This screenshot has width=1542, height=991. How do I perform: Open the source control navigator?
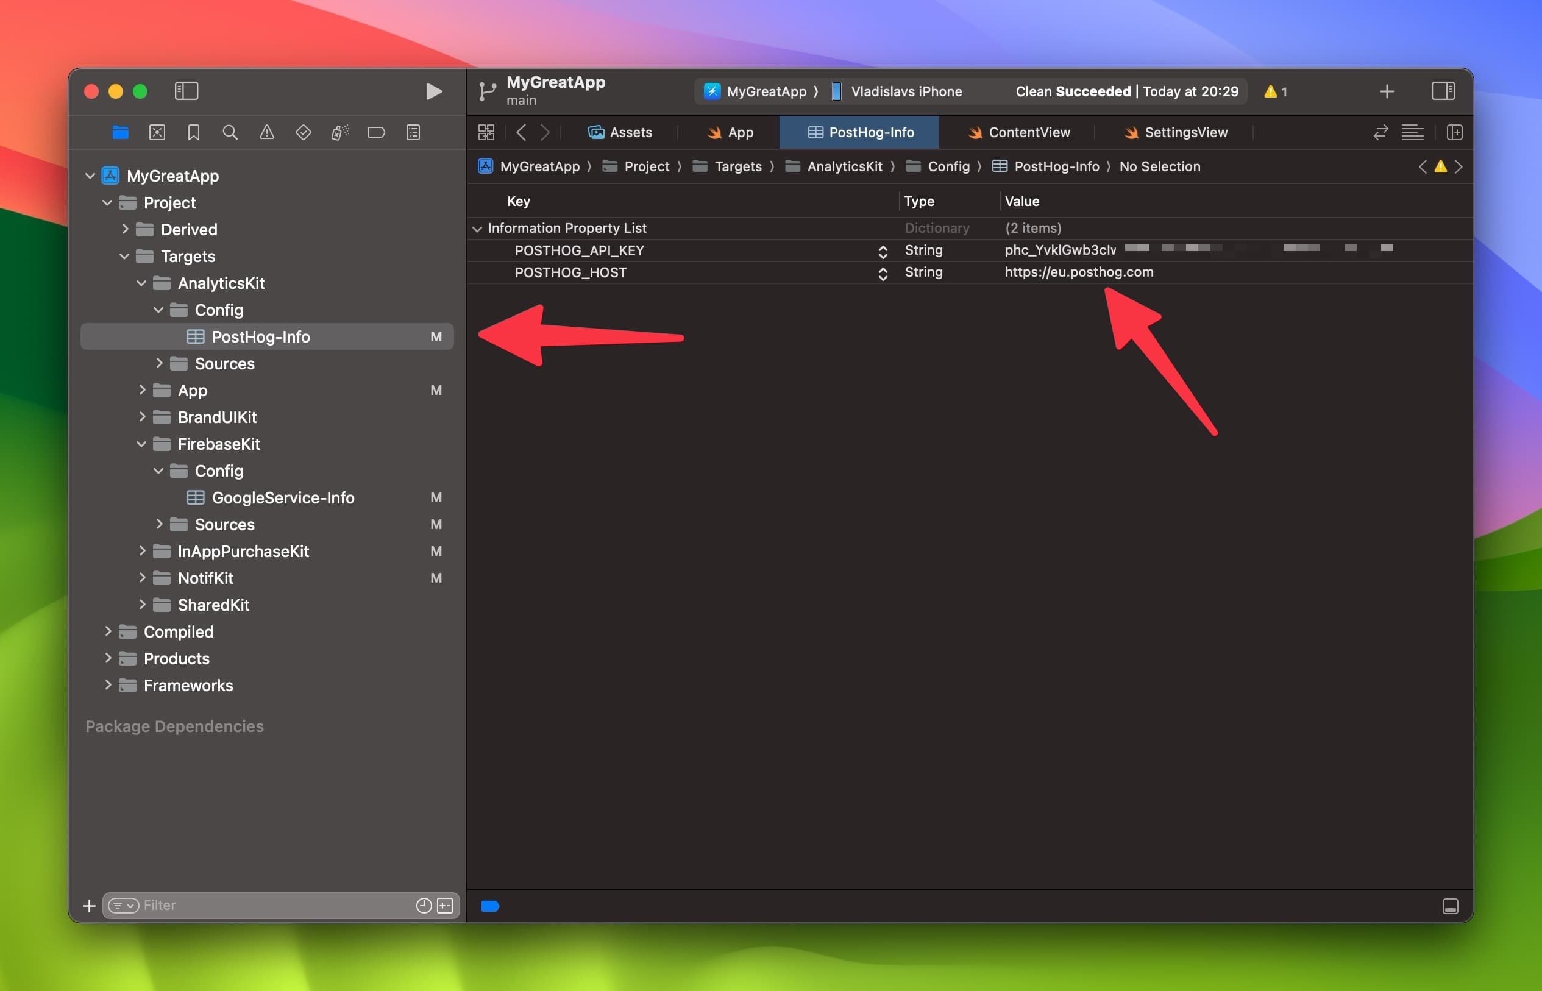click(157, 133)
